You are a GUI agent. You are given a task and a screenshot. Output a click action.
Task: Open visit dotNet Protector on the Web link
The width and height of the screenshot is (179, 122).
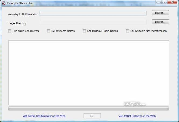(x=137, y=116)
